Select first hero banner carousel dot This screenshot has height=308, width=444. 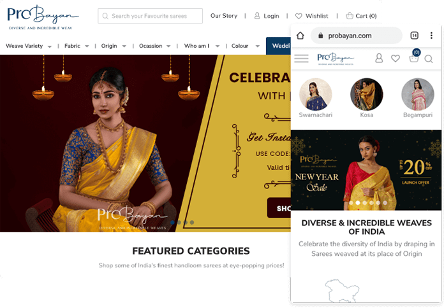172,222
